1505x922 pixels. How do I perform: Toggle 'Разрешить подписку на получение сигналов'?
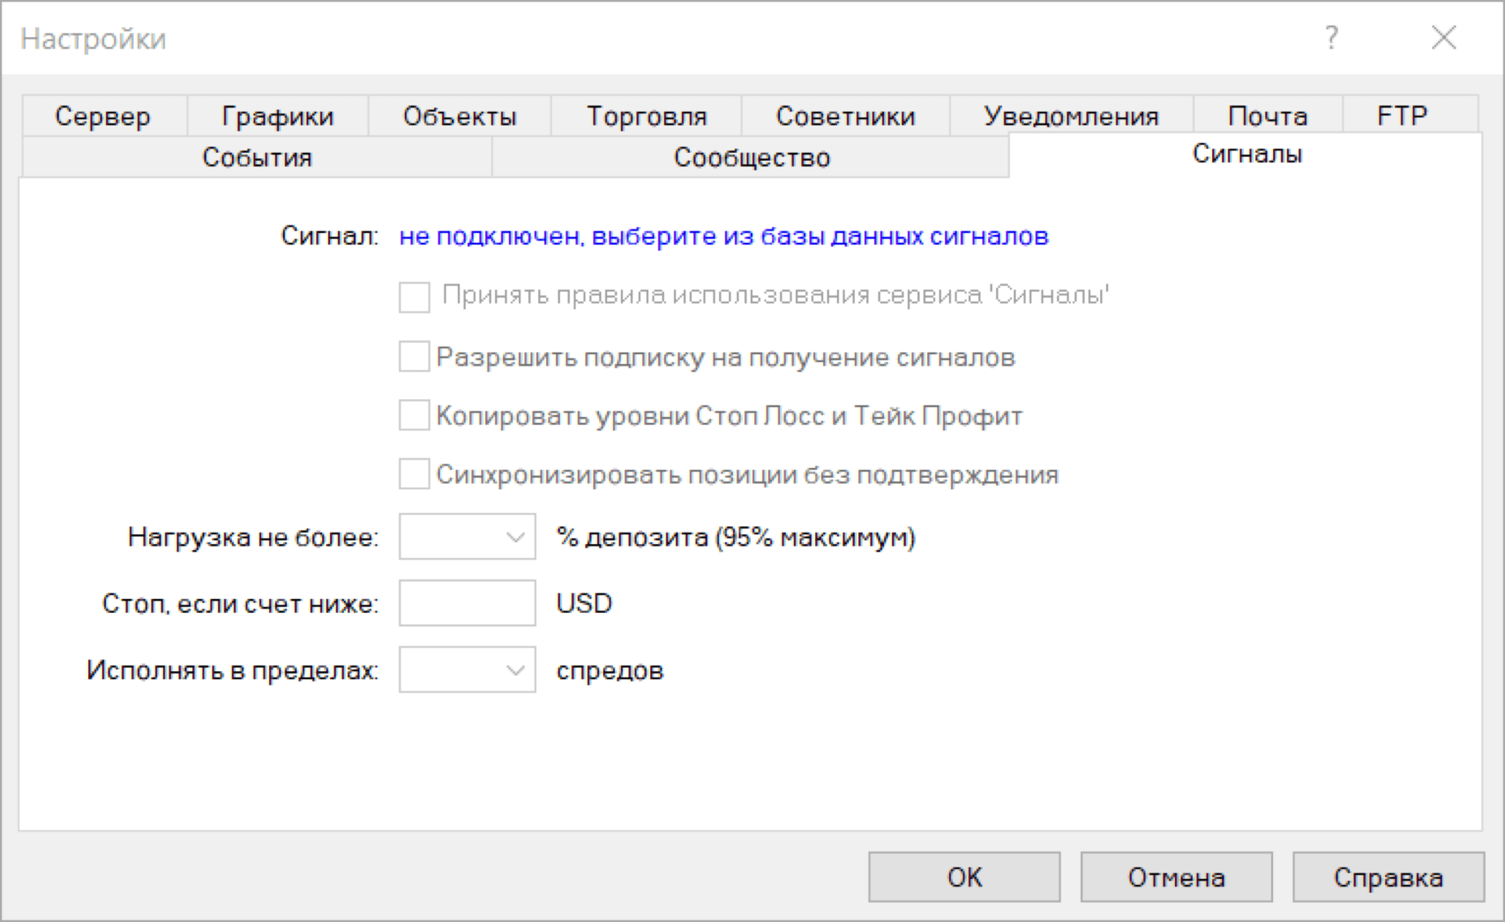(x=414, y=357)
